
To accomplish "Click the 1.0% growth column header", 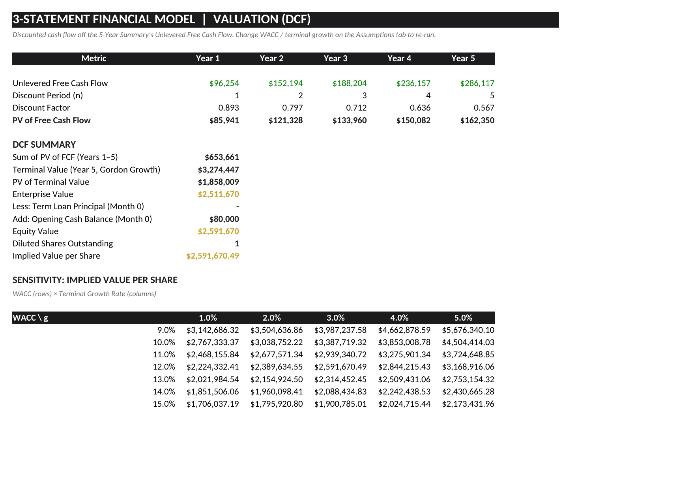I will [208, 318].
